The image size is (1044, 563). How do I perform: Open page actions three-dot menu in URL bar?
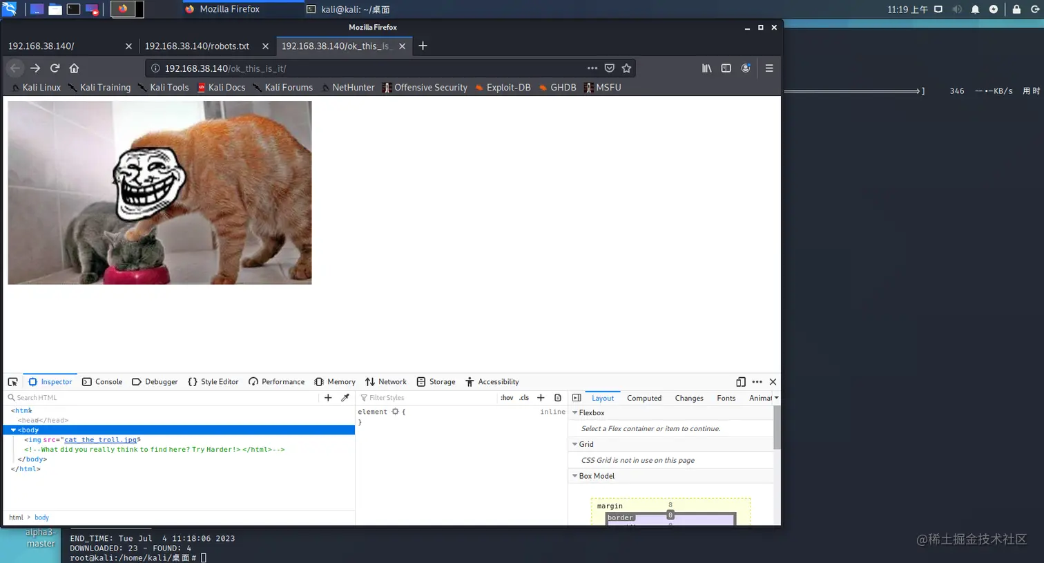pos(592,68)
